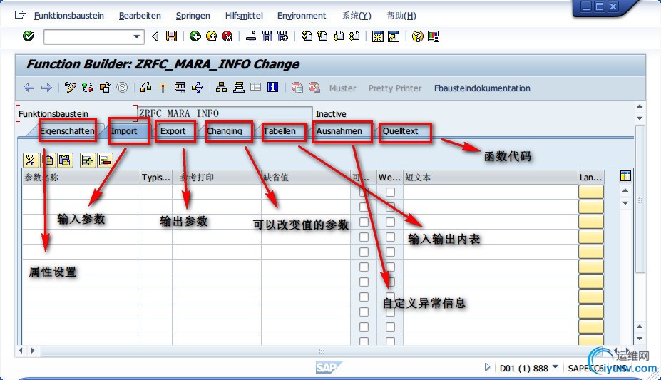Click the Typis... column header
The height and width of the screenshot is (380, 661).
[x=156, y=178]
